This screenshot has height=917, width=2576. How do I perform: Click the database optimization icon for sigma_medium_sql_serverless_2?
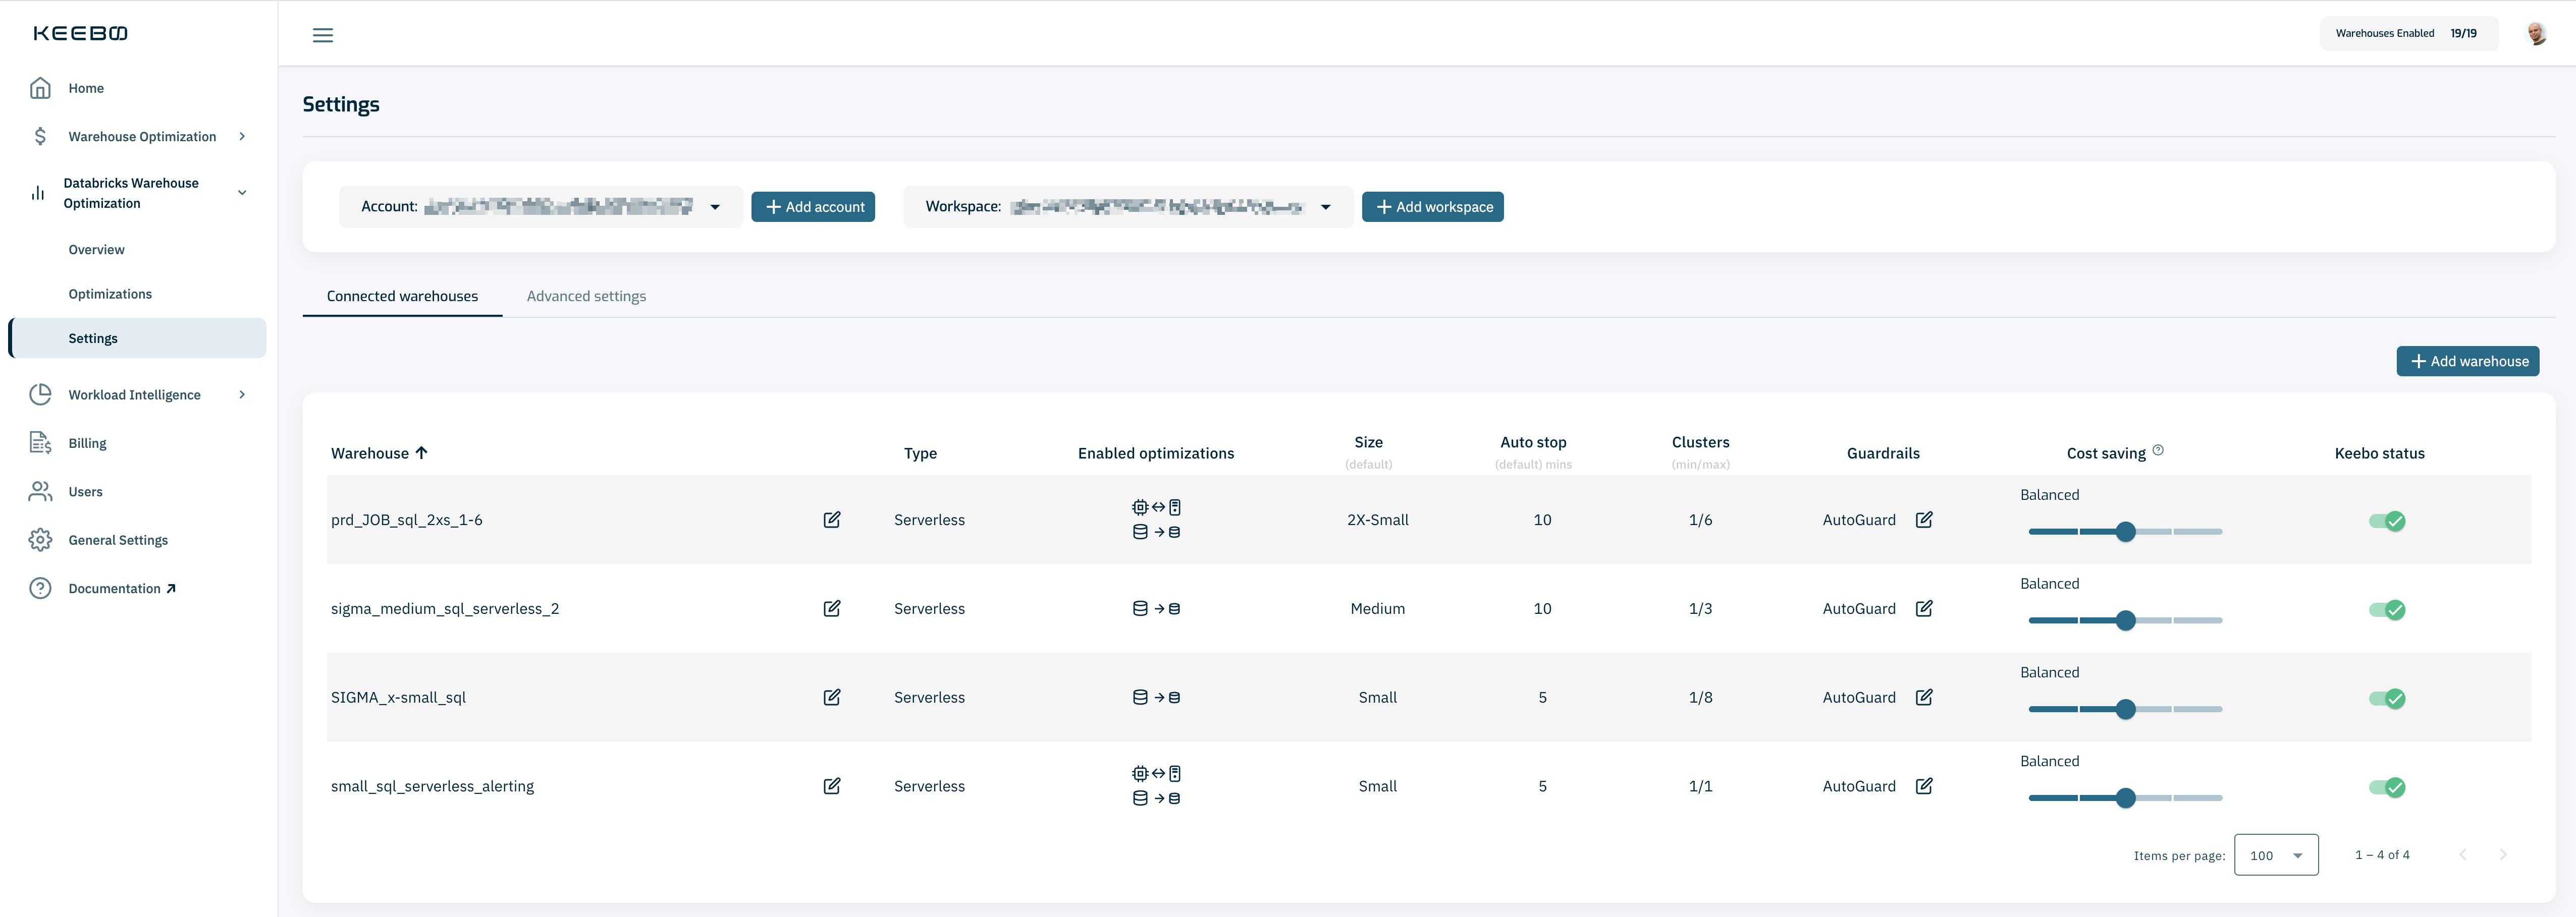pos(1156,608)
